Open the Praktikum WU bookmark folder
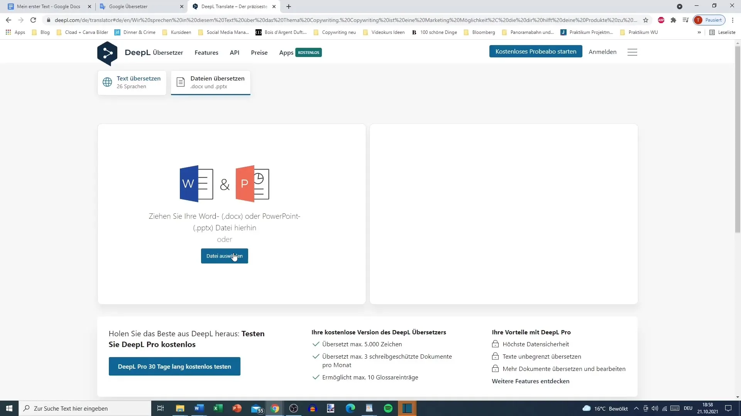 tap(639, 32)
